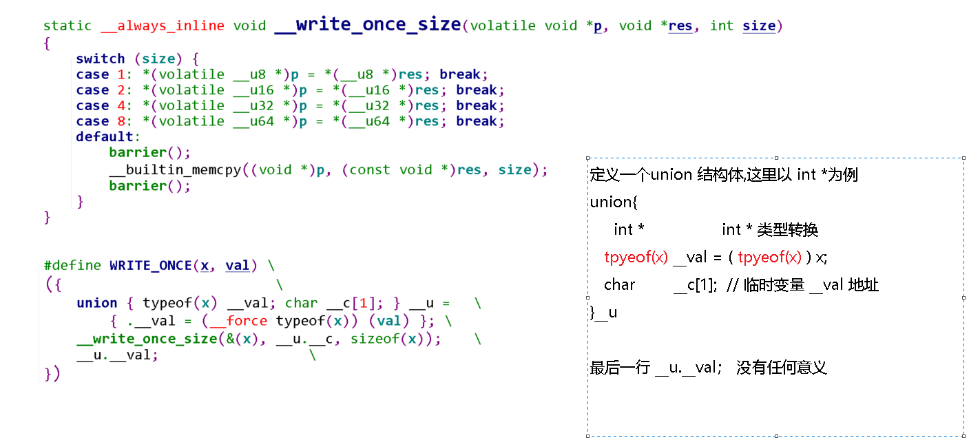Viewport: 969px width, 440px height.
Task: Click the 'static' keyword
Action: click(x=67, y=26)
